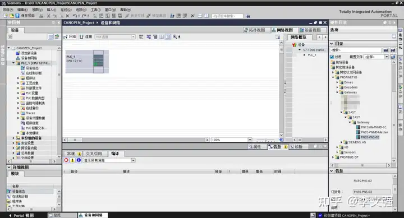
Task: Open 信息 info inspector tab
Action: point(278,147)
